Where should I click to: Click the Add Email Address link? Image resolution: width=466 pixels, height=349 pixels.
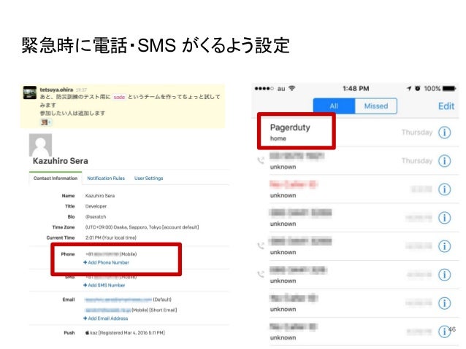pos(105,318)
